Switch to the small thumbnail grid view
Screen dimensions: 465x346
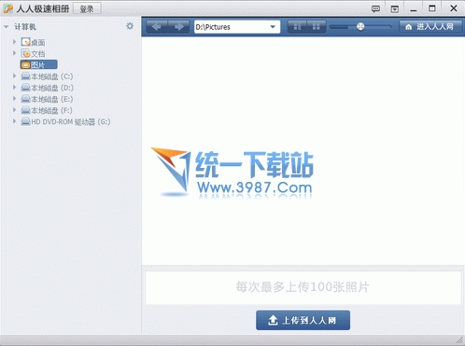click(x=317, y=27)
